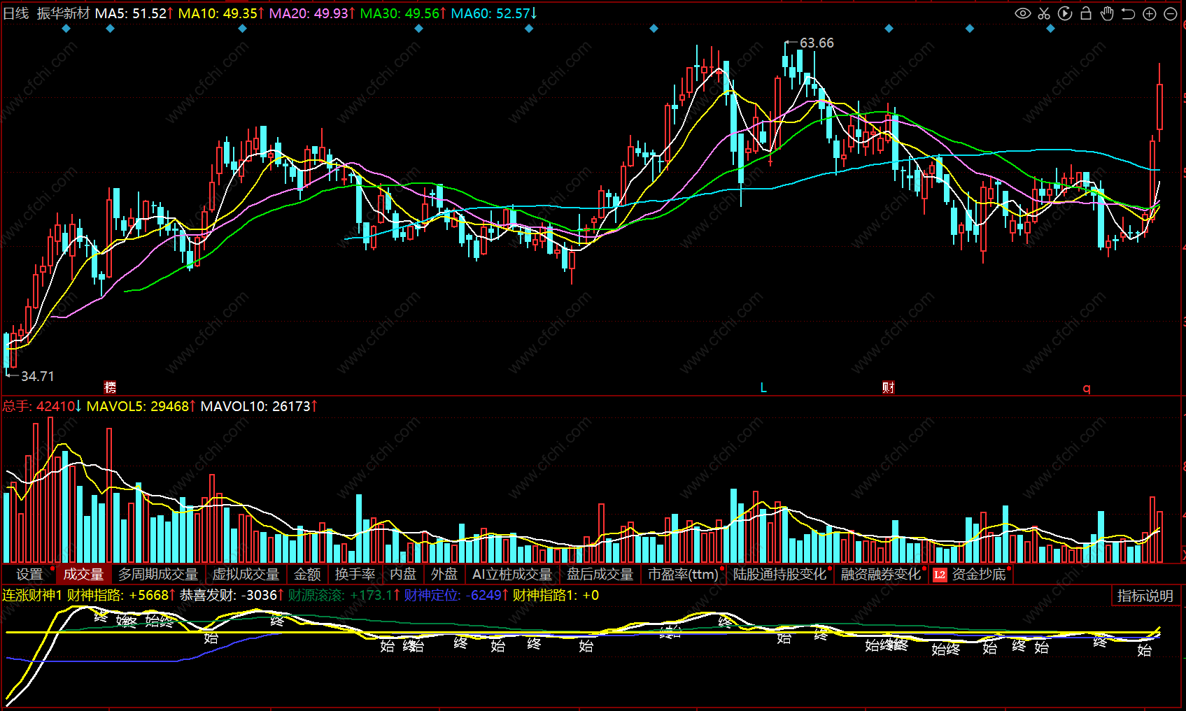Click the blue L marker
1186x711 pixels.
pyautogui.click(x=763, y=387)
